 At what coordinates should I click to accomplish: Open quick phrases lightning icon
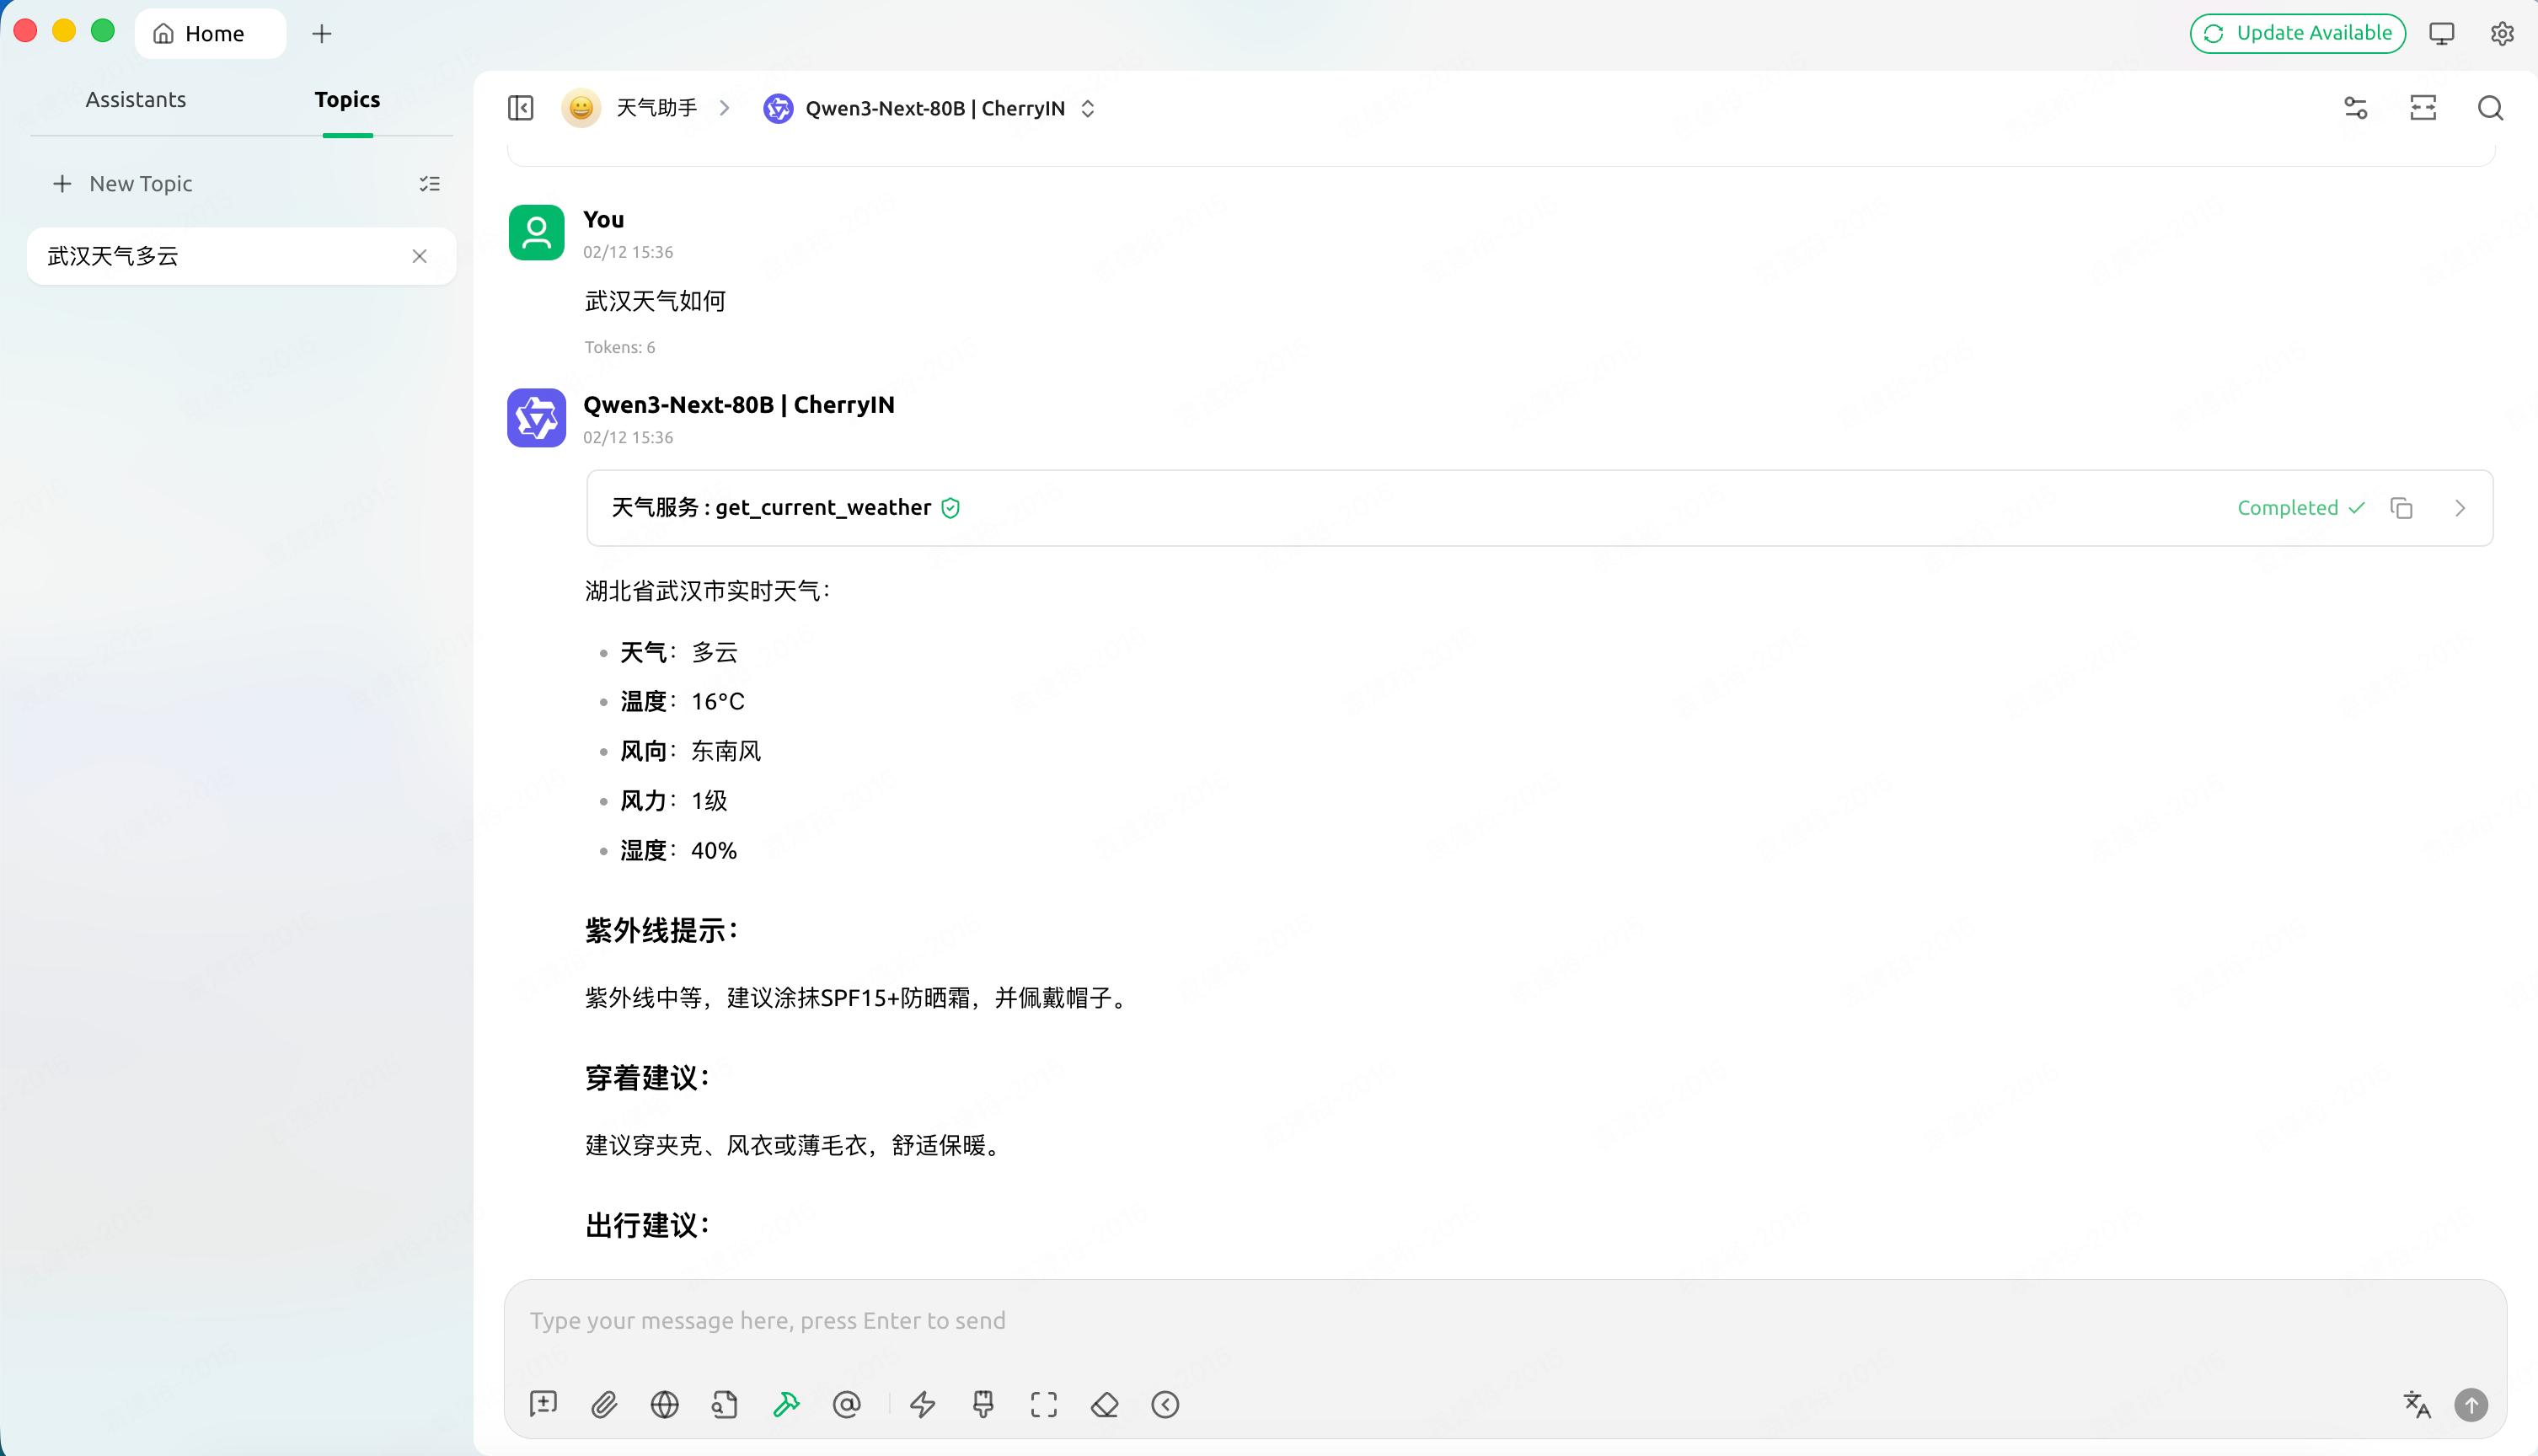tap(922, 1405)
